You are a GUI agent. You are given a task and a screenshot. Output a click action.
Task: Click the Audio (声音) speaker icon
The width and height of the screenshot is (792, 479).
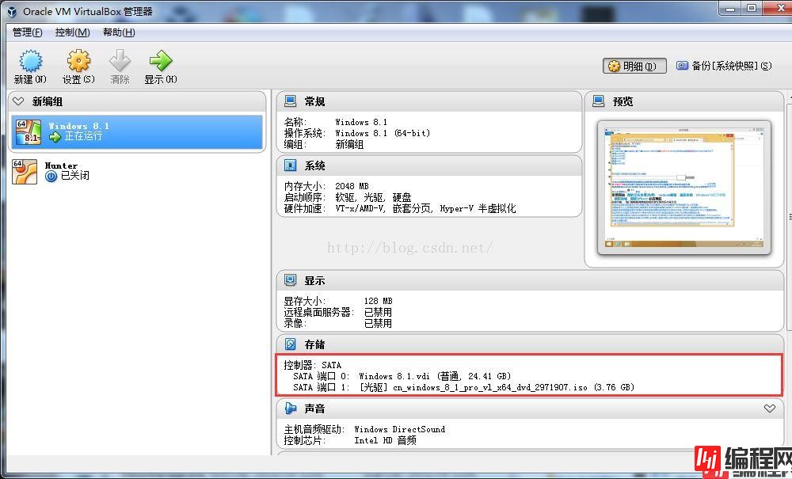pos(291,409)
